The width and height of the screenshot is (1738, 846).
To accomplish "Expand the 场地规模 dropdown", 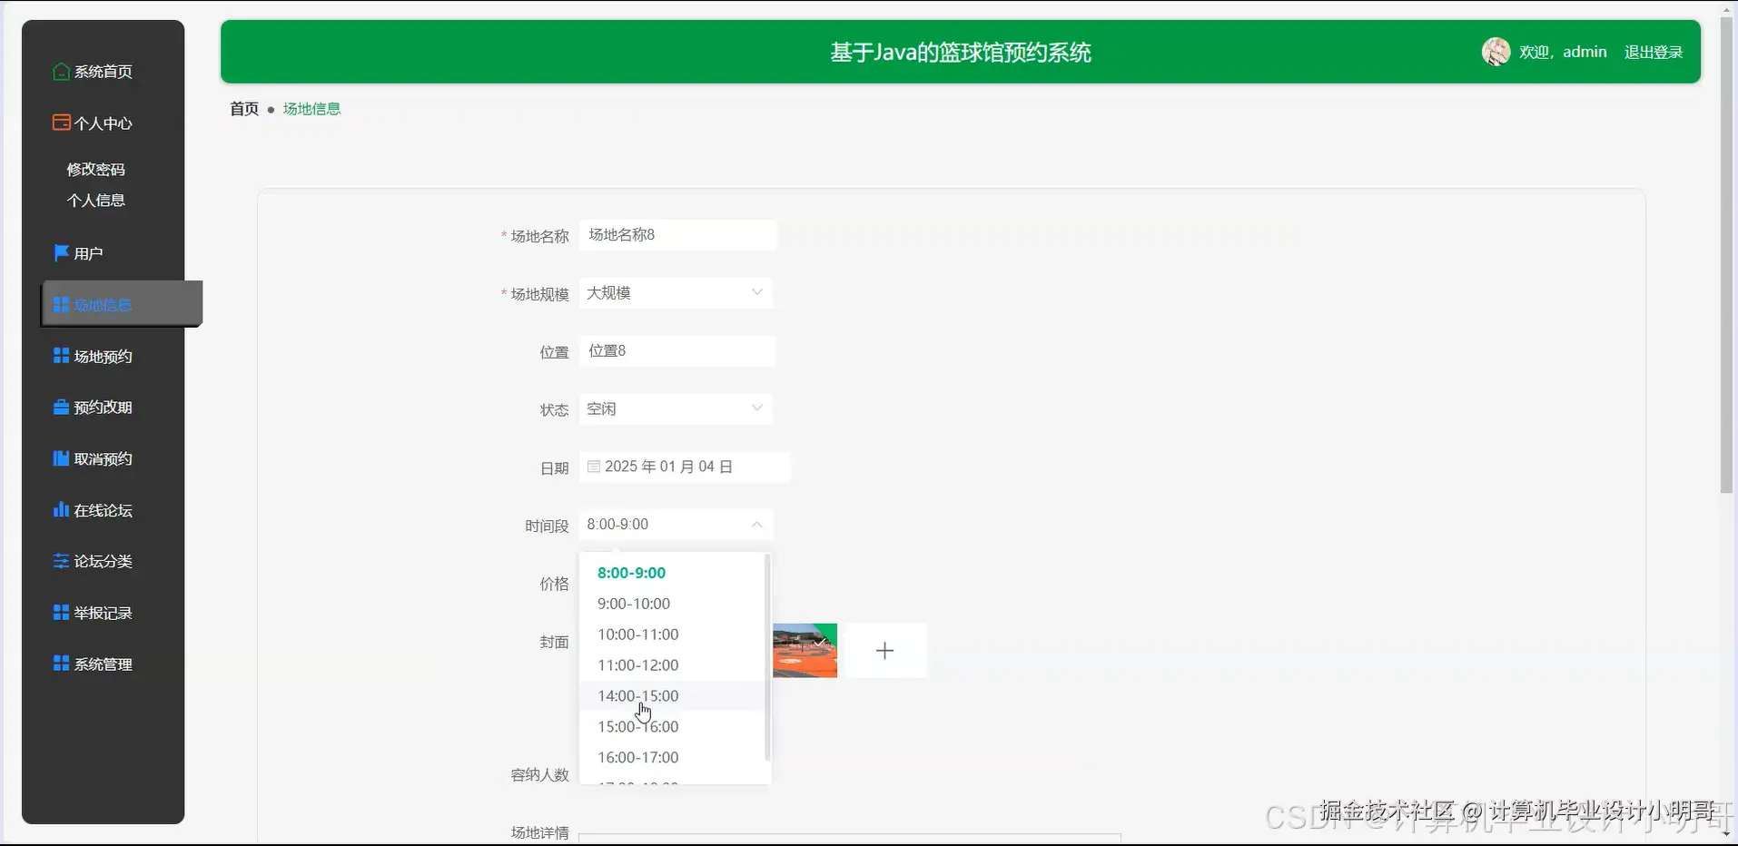I will [676, 292].
